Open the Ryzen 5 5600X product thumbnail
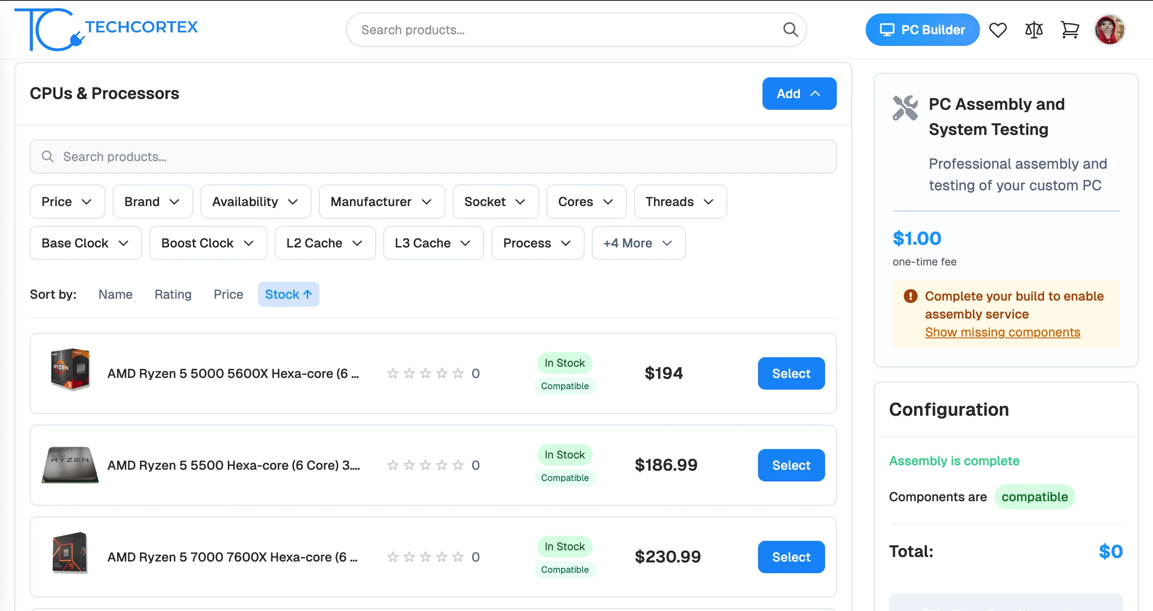This screenshot has height=611, width=1153. click(x=70, y=369)
